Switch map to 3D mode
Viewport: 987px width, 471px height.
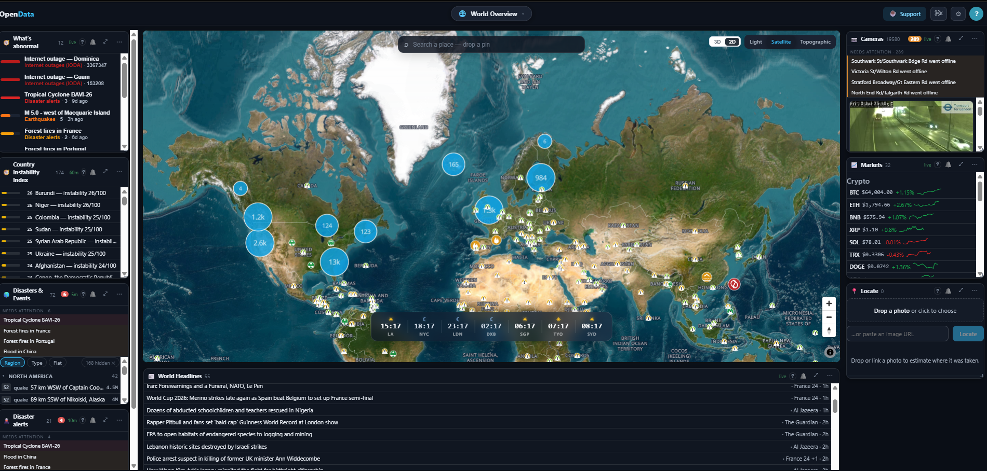tap(717, 42)
